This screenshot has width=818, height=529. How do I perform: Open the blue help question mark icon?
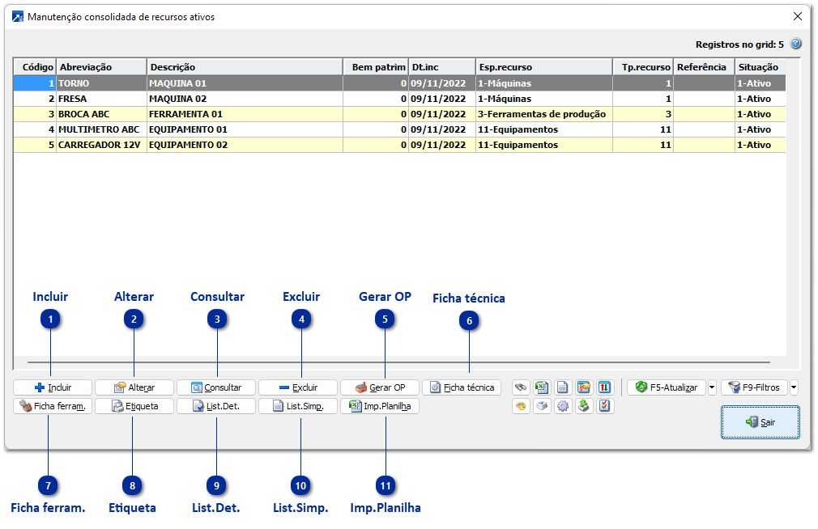(x=795, y=44)
